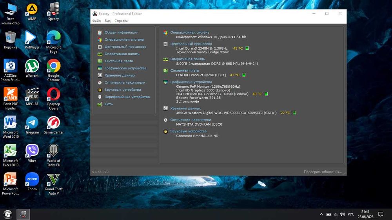Image resolution: width=392 pixels, height=220 pixels.
Task: Open Системная плата summary heading link
Action: click(x=185, y=70)
